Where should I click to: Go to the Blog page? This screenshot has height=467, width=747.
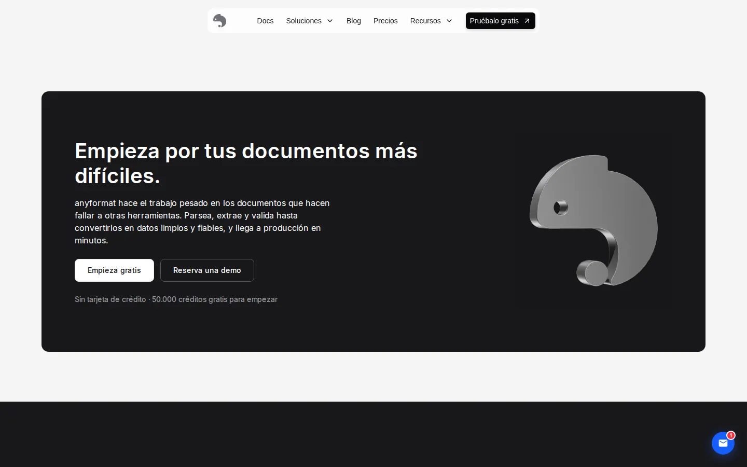tap(354, 21)
